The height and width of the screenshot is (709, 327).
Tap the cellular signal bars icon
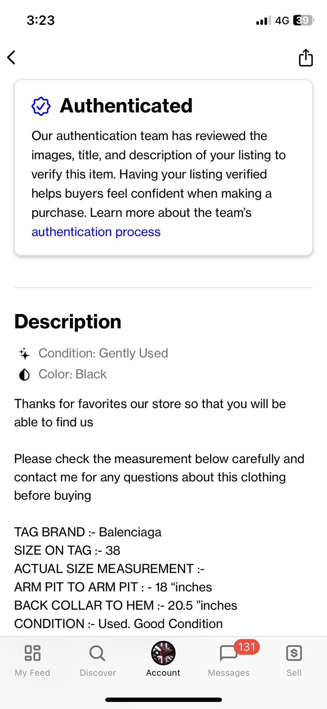(263, 20)
